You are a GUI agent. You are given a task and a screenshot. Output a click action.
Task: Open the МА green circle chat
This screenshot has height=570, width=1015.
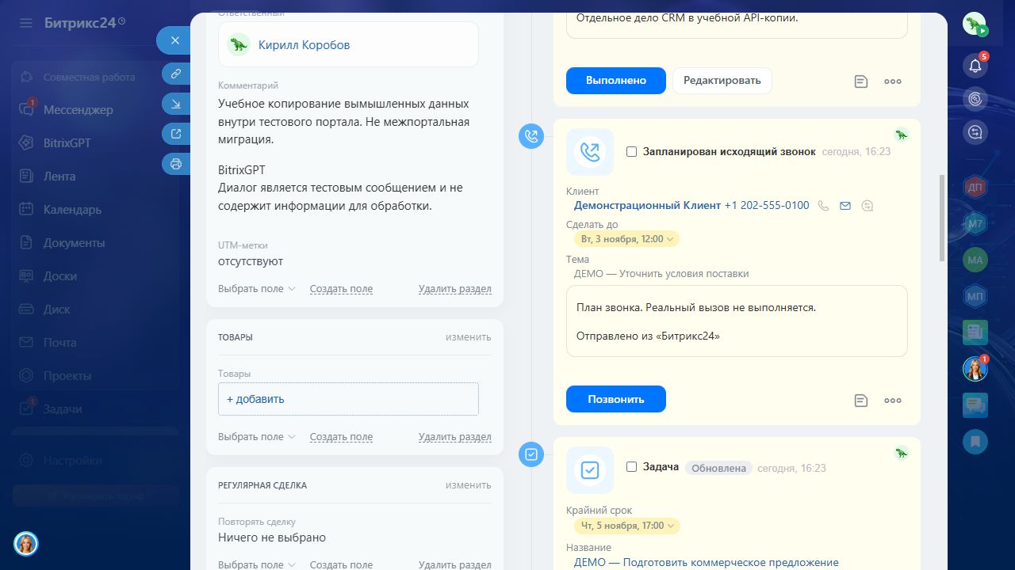click(975, 260)
